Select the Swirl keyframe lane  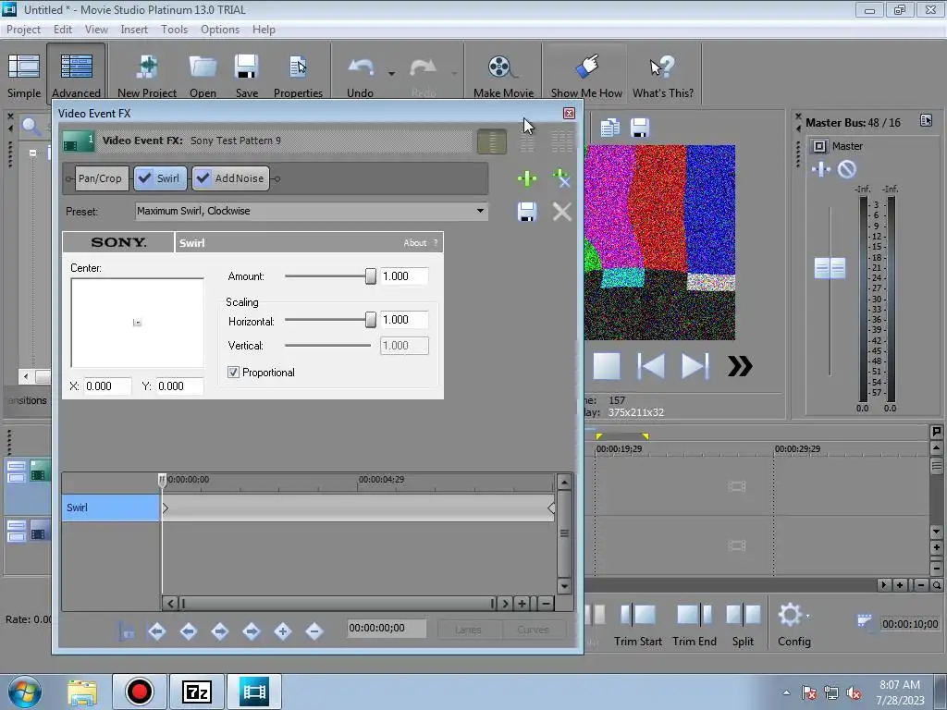coord(111,508)
